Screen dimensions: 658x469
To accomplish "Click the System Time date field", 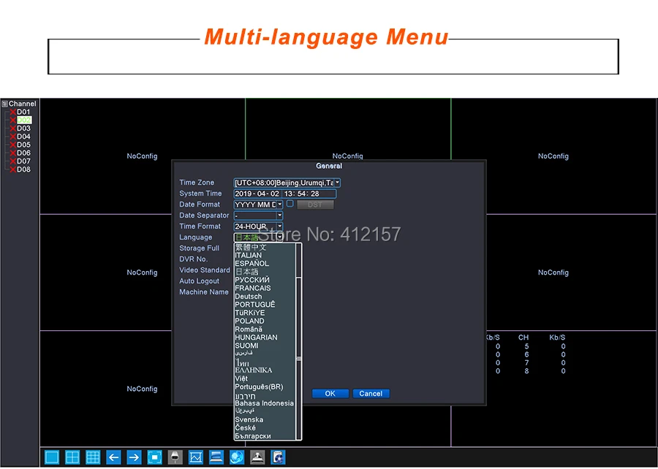I will coord(257,194).
